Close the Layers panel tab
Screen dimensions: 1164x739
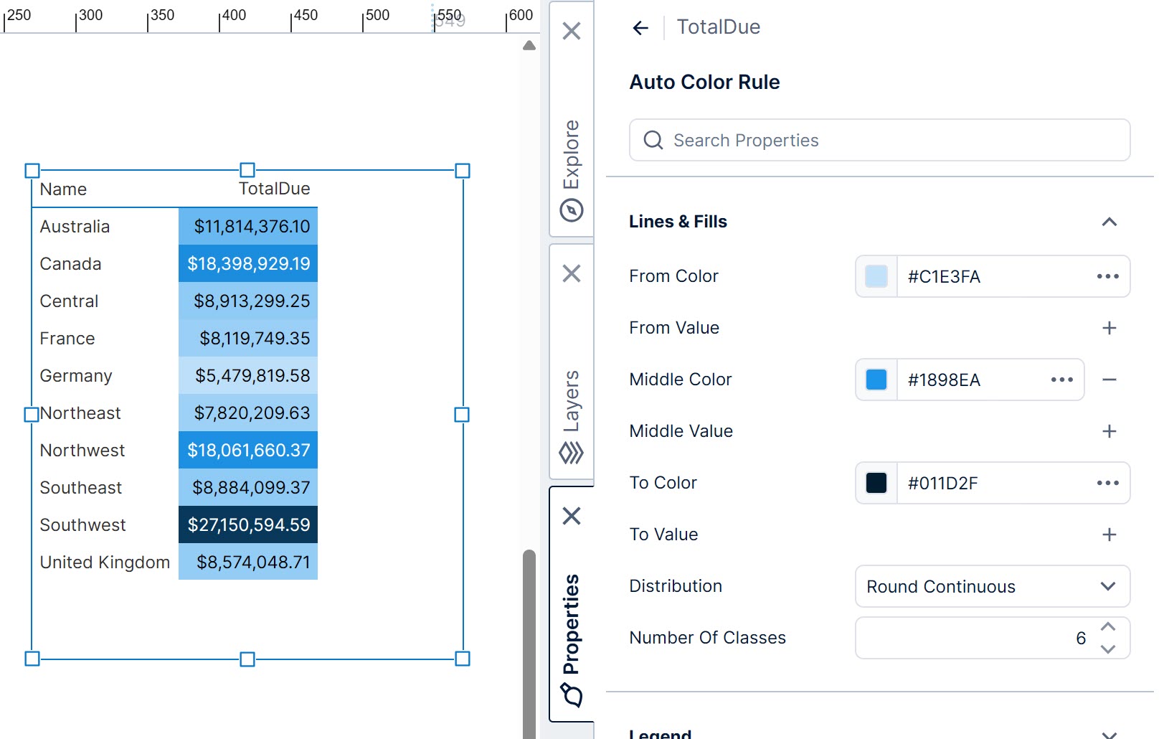click(x=572, y=273)
